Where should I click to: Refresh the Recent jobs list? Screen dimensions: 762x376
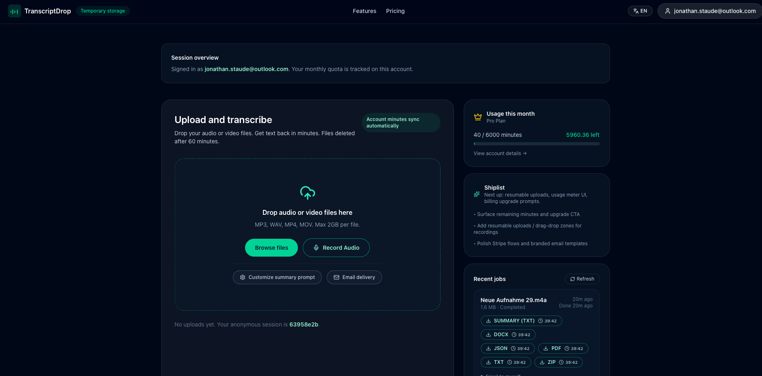point(582,279)
